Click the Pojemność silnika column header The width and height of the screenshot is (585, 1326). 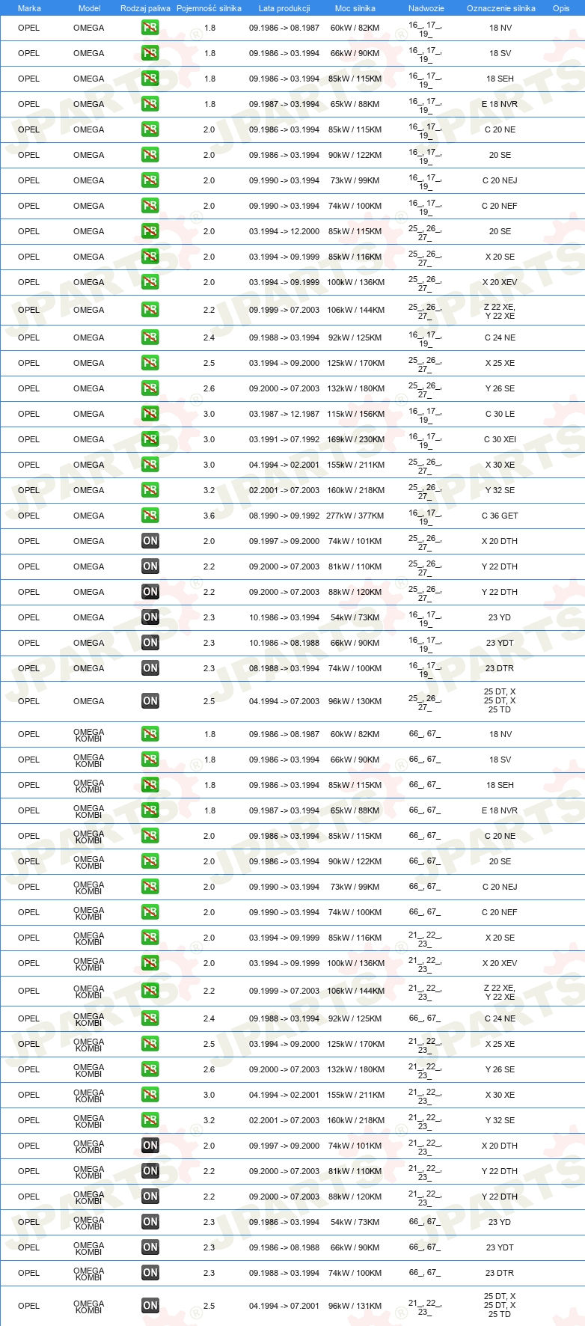(209, 8)
